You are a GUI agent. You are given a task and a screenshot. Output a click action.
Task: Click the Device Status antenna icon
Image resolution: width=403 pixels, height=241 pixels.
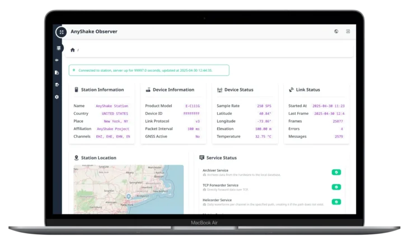pyautogui.click(x=219, y=90)
